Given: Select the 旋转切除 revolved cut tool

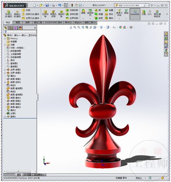Looking at the screenshot, I should [61, 14].
